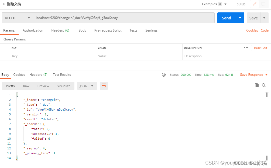Open the comments icon at top right

pyautogui.click(x=263, y=4)
